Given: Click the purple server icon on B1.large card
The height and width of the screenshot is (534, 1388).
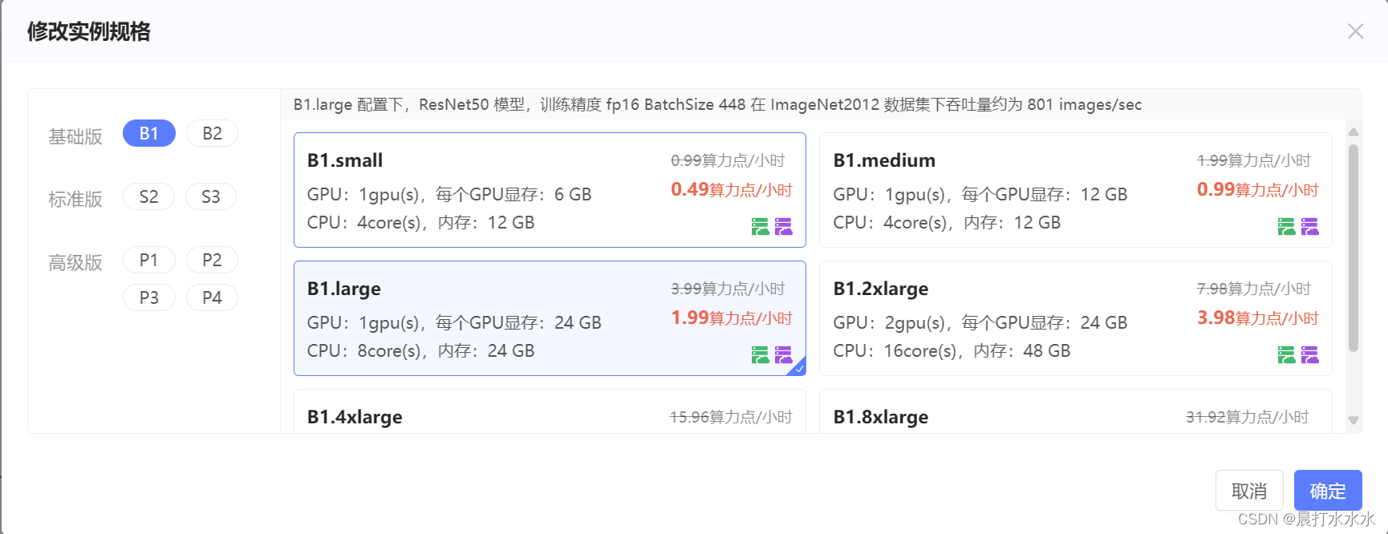Looking at the screenshot, I should coord(784,354).
